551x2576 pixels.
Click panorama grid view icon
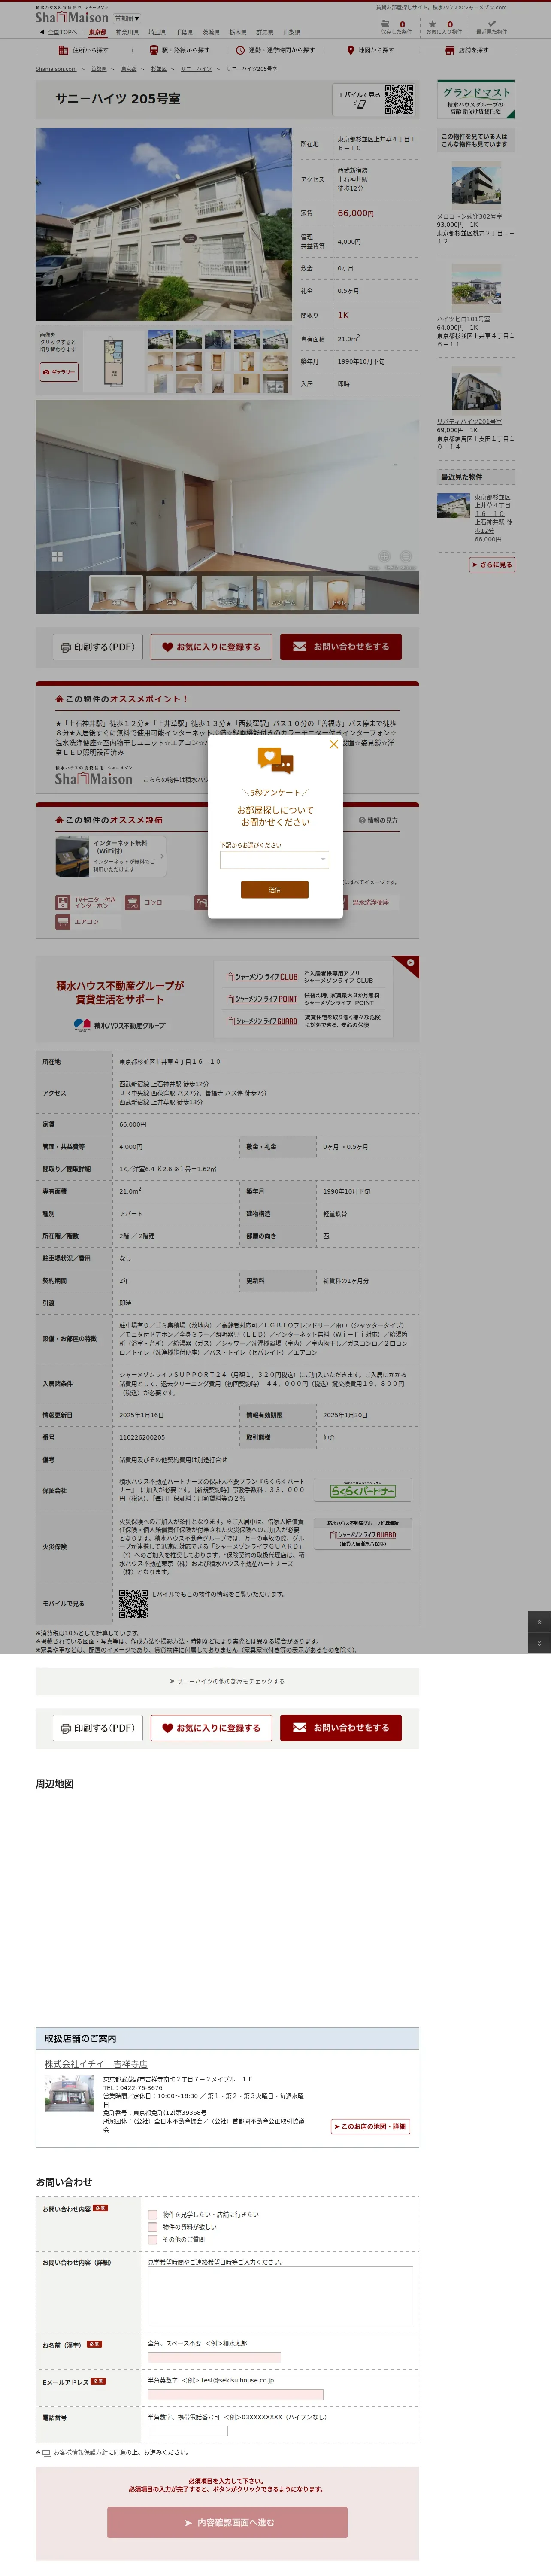click(57, 556)
